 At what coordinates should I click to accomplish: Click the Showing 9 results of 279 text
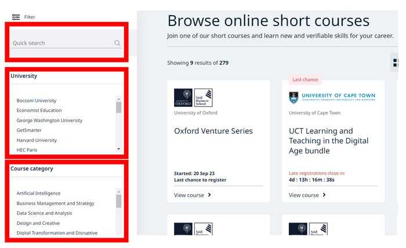coord(198,63)
